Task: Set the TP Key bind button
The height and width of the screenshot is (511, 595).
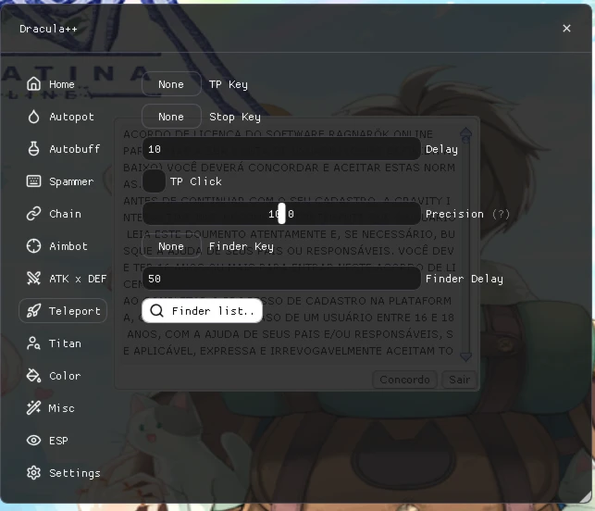Action: tap(171, 84)
